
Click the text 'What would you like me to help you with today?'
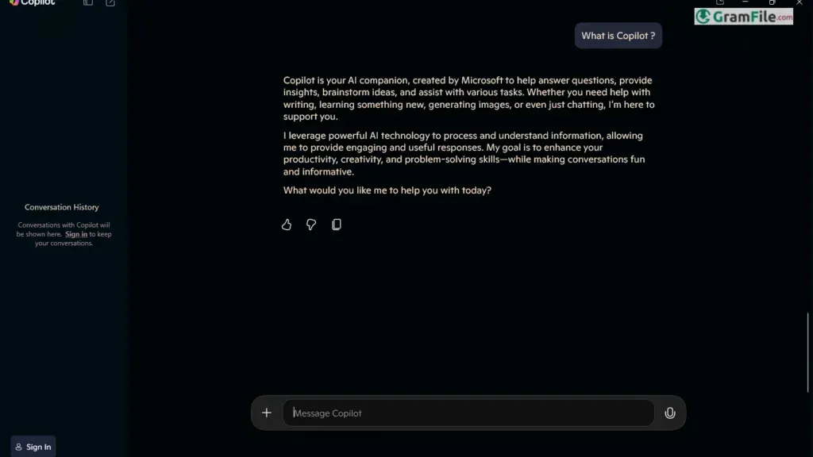click(x=387, y=190)
